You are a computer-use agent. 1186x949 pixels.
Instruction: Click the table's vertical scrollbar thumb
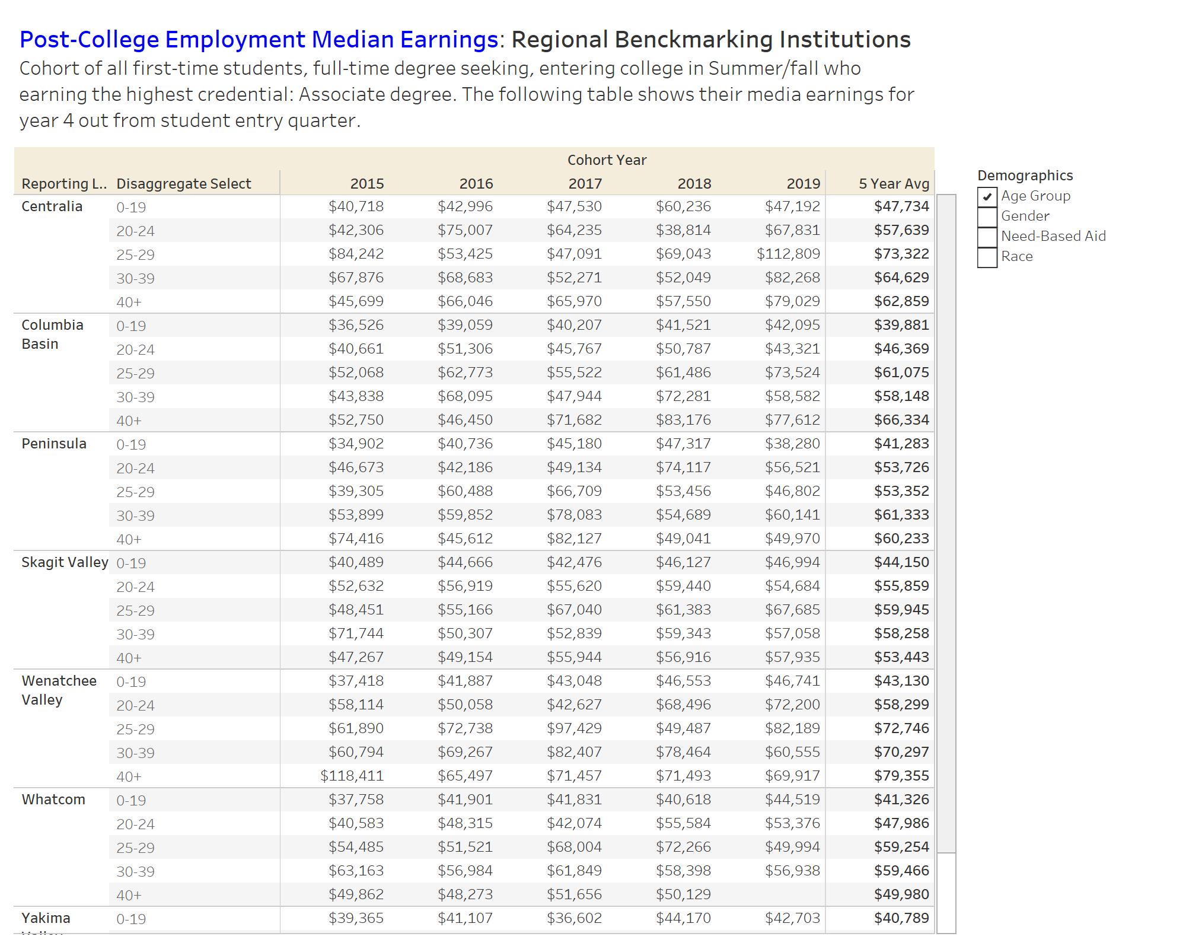coord(946,523)
